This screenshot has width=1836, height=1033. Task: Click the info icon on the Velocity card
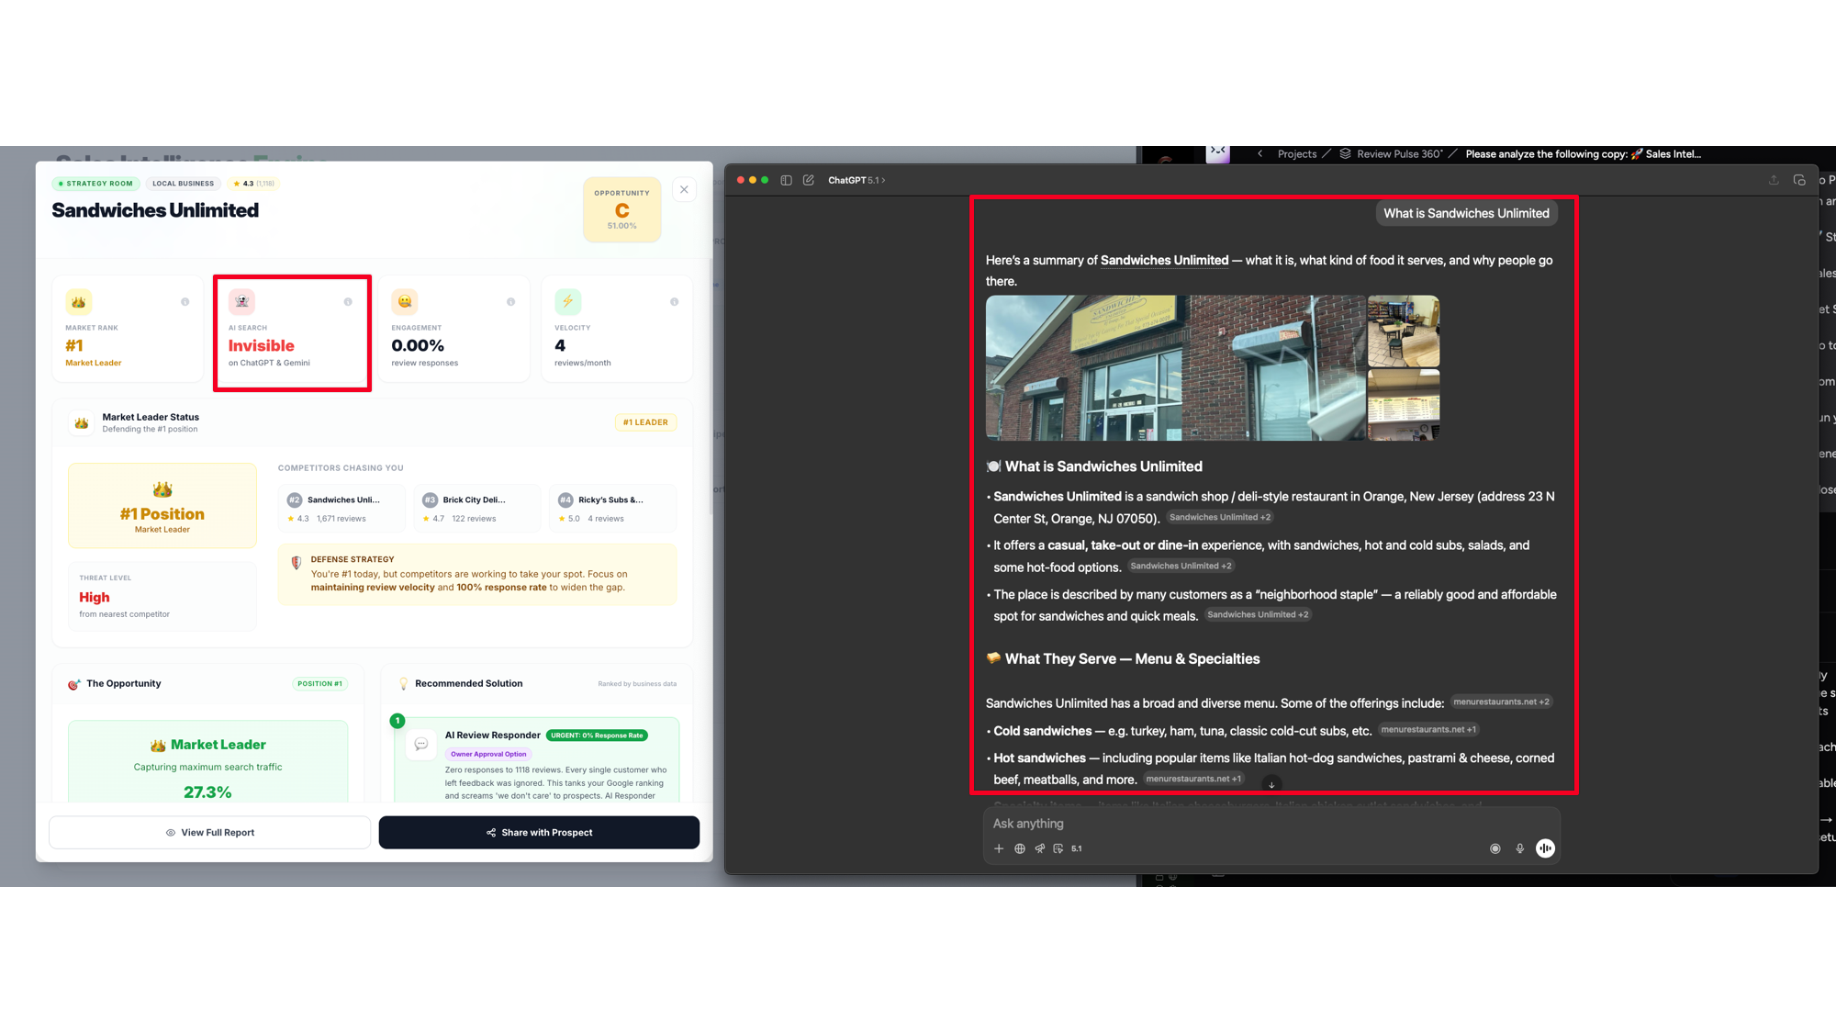(675, 302)
